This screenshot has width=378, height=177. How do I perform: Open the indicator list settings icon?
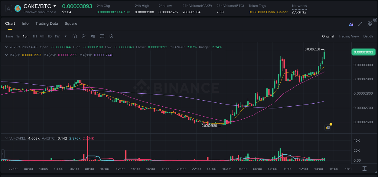(x=102, y=36)
